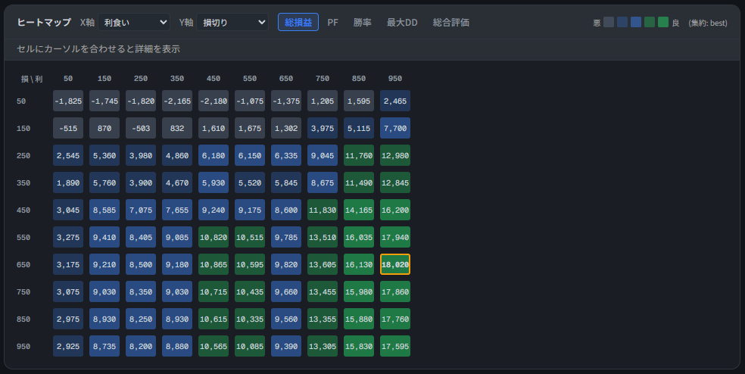Click the 15,830 heatmap cell
The image size is (745, 374).
click(359, 346)
